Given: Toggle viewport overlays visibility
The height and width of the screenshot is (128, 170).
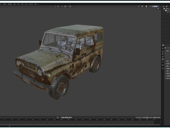Looking at the screenshot, I should coord(146,6).
